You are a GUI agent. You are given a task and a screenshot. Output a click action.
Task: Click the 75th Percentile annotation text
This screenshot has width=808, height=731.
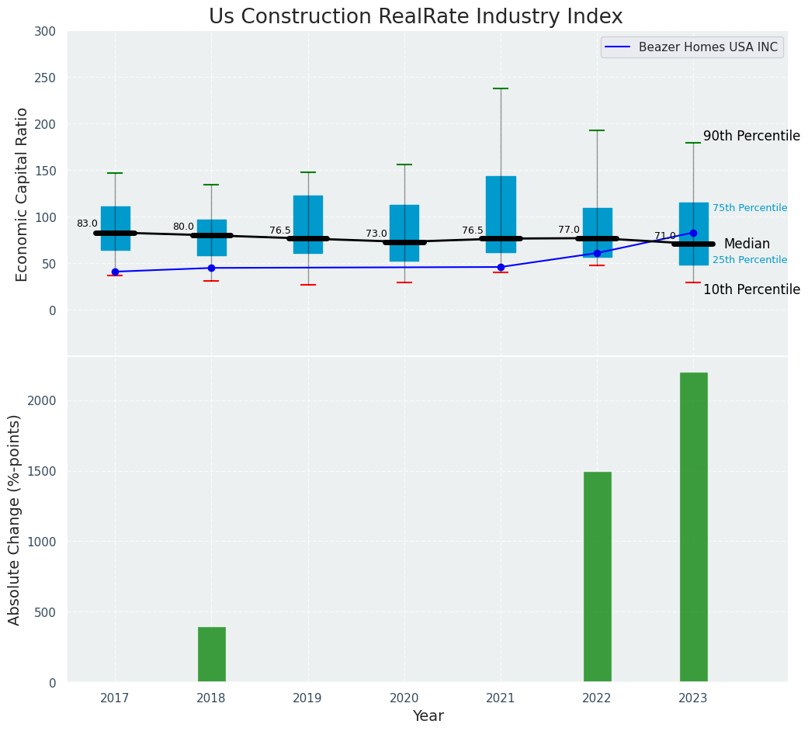pyautogui.click(x=749, y=208)
